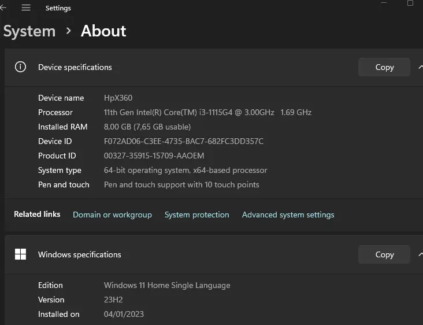Select the device name HpX360
Screen dimensions: 423x325
118,98
